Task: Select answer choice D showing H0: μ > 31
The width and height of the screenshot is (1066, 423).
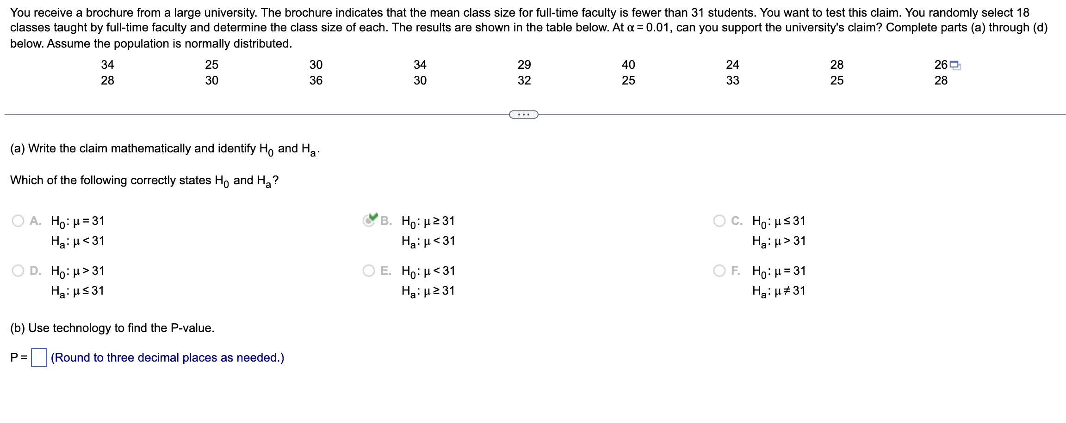Action: click(x=18, y=271)
